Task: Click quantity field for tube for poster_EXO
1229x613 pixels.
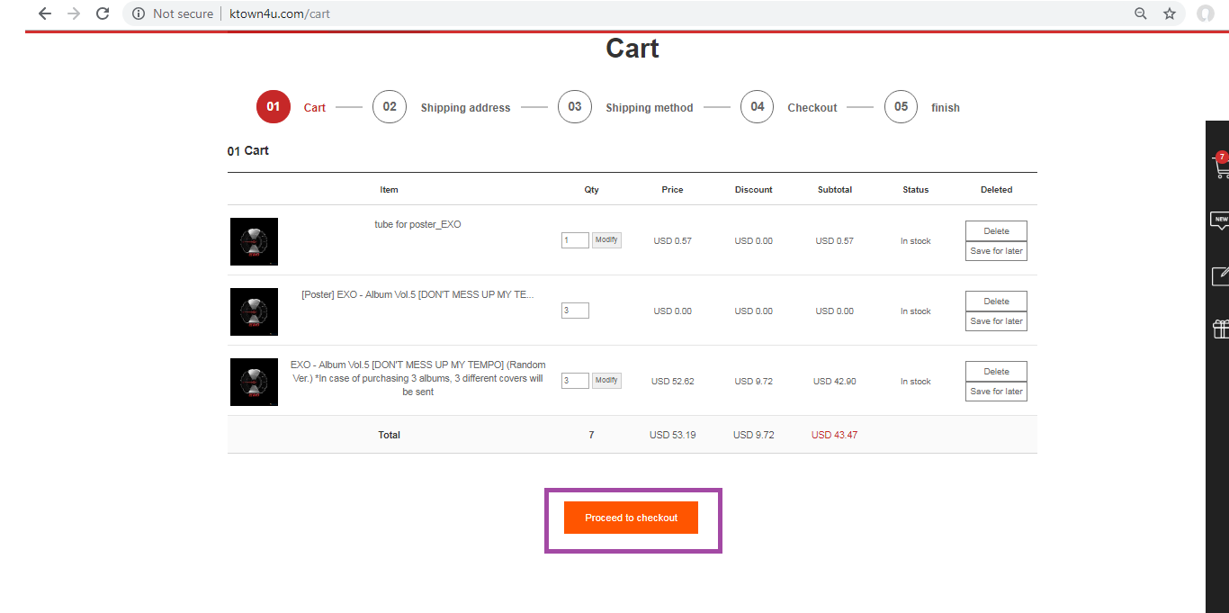Action: 575,240
